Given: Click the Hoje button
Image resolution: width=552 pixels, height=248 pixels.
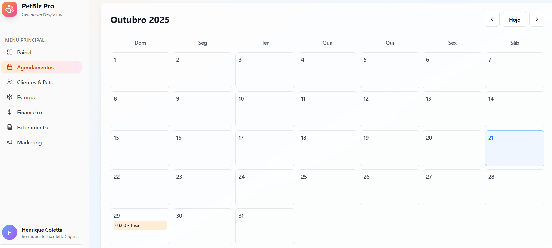Looking at the screenshot, I should tap(514, 20).
